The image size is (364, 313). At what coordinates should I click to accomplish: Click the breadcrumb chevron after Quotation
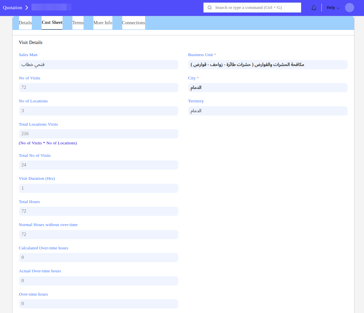click(27, 8)
